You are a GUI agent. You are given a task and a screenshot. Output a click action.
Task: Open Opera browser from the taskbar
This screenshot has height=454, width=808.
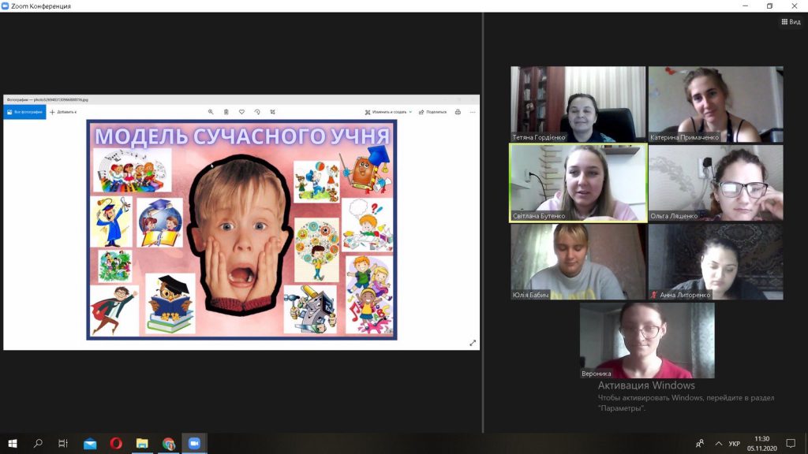pyautogui.click(x=116, y=444)
